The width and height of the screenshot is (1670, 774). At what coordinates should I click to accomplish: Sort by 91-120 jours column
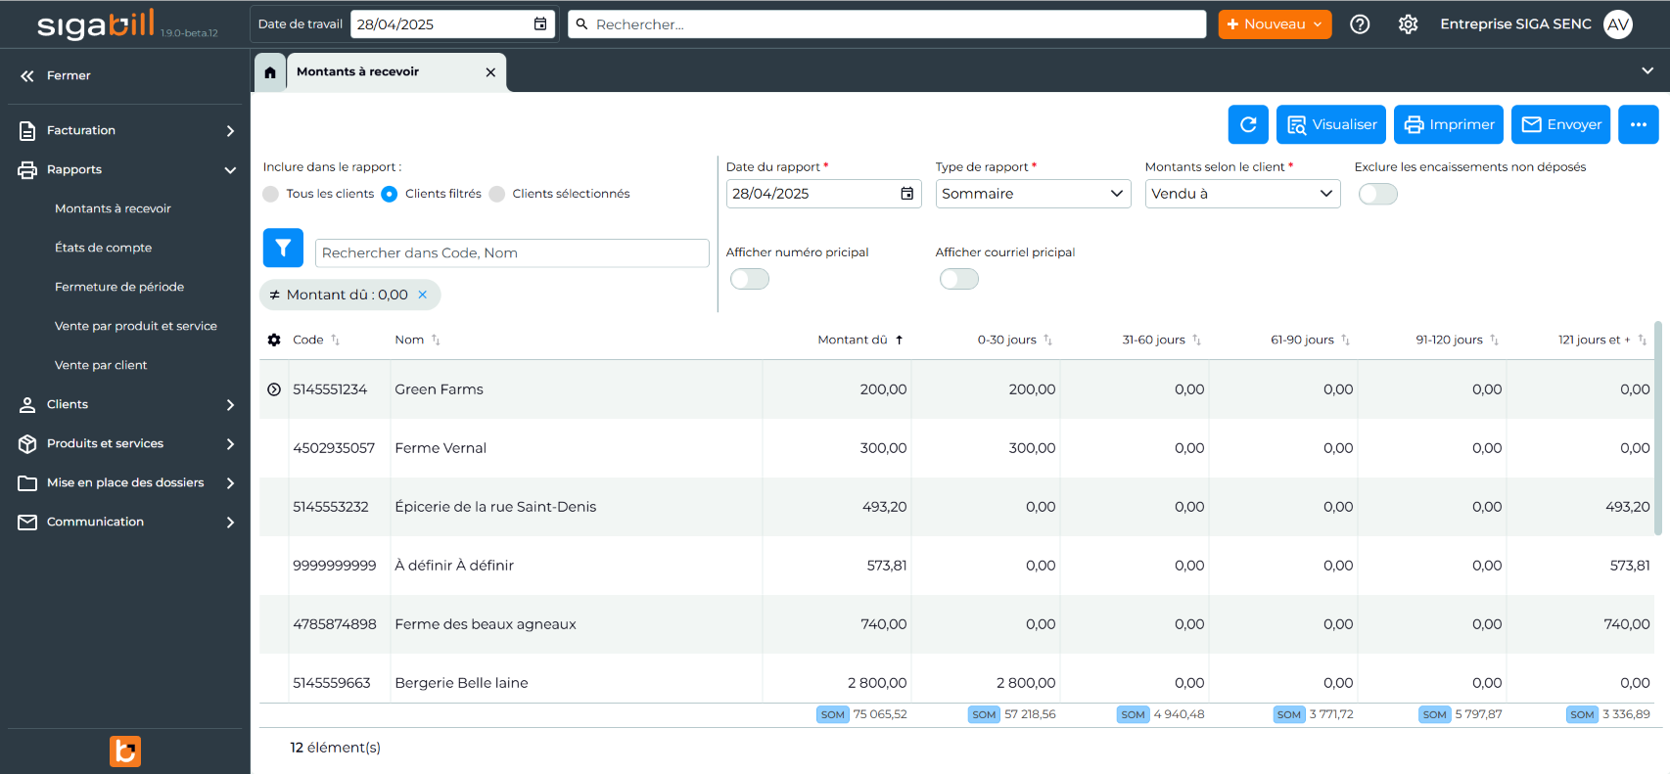(1494, 340)
